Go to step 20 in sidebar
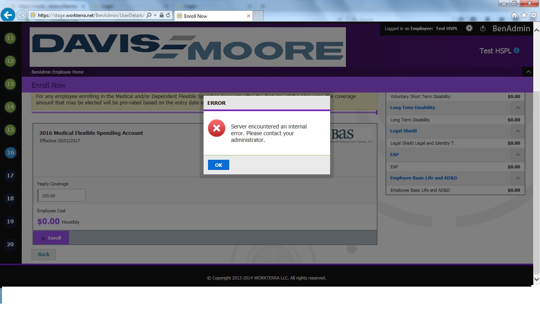This screenshot has width=540, height=321. [10, 244]
